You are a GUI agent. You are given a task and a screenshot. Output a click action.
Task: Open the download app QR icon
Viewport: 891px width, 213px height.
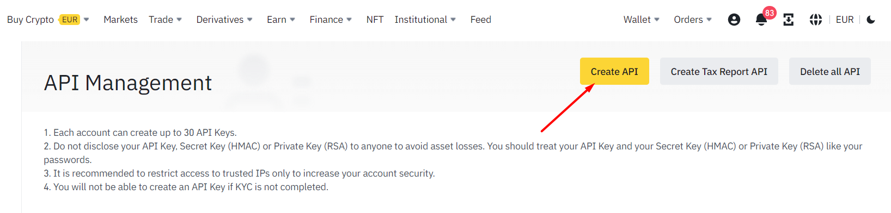tap(788, 20)
